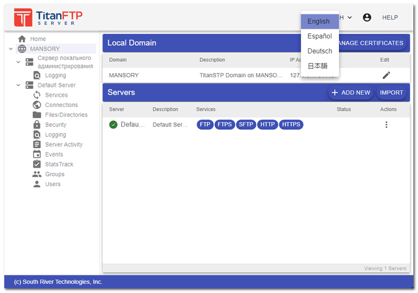Click the Logging icon under Default Server
This screenshot has height=293, width=418.
pyautogui.click(x=37, y=134)
